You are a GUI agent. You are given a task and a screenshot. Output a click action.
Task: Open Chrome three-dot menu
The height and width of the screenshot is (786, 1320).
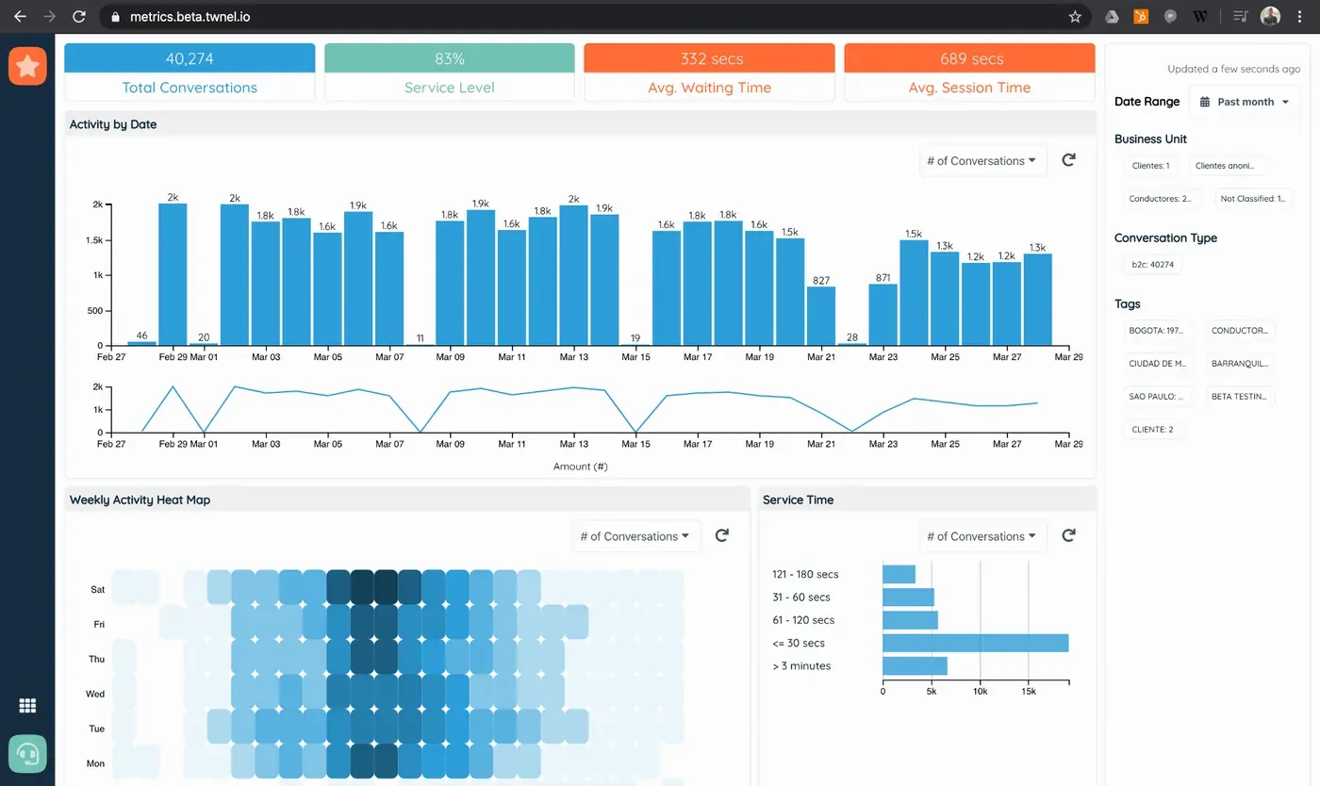click(1300, 16)
